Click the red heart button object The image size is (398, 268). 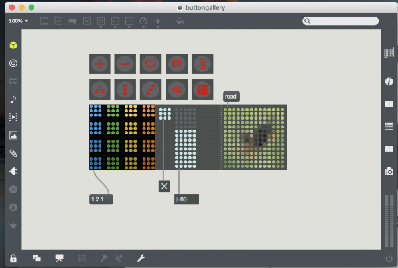point(151,64)
